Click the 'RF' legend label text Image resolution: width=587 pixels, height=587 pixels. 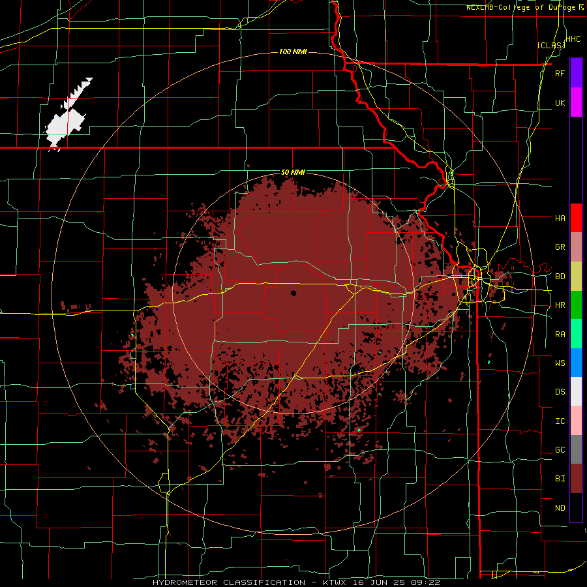pyautogui.click(x=560, y=73)
